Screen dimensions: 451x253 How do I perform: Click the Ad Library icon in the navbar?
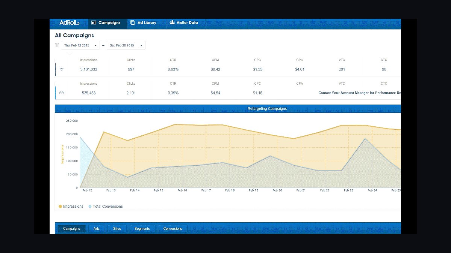[x=132, y=22]
